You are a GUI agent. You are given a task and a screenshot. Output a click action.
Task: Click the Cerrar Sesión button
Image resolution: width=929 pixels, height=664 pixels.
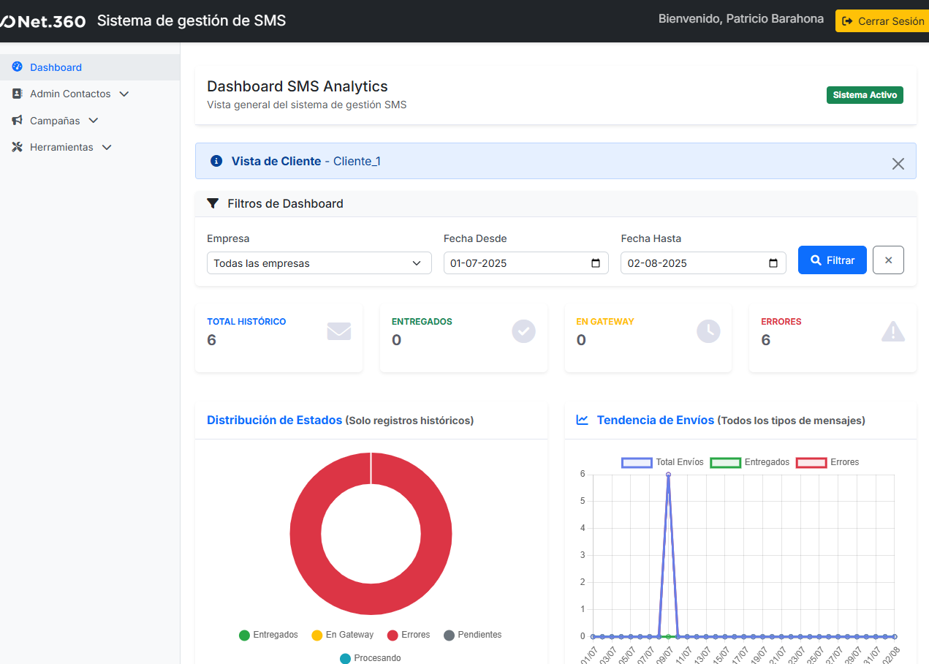[882, 21]
